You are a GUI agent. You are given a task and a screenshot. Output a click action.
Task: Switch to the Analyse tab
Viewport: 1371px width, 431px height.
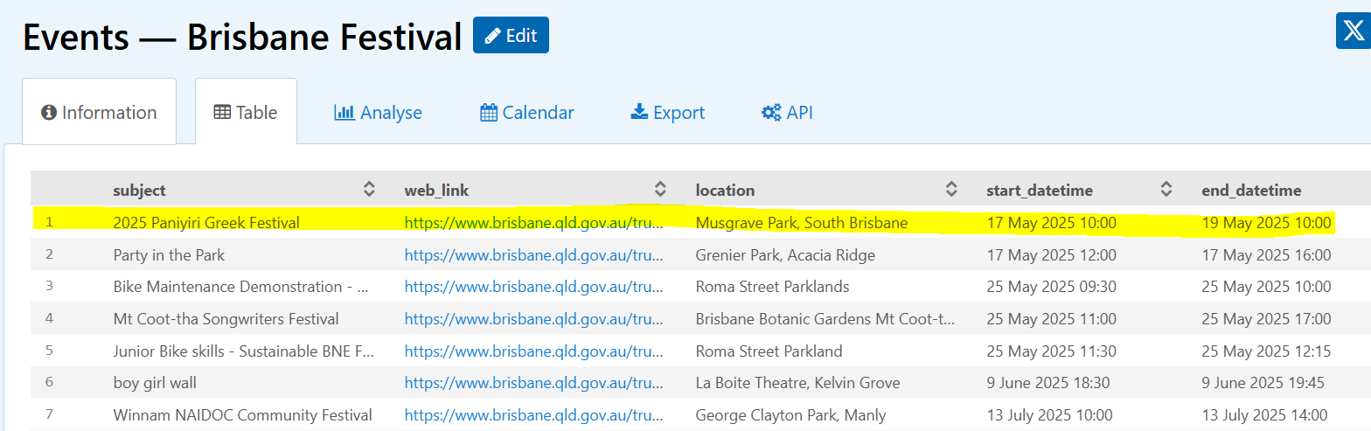tap(378, 112)
